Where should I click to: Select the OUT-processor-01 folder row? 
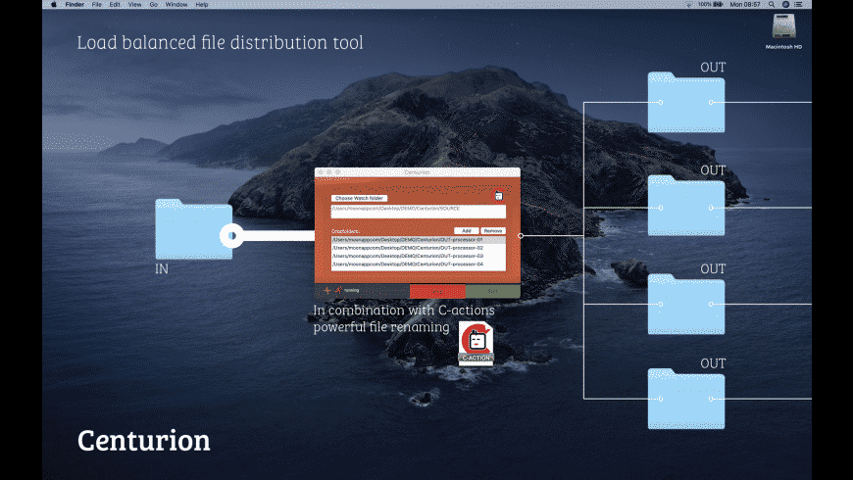pyautogui.click(x=419, y=240)
